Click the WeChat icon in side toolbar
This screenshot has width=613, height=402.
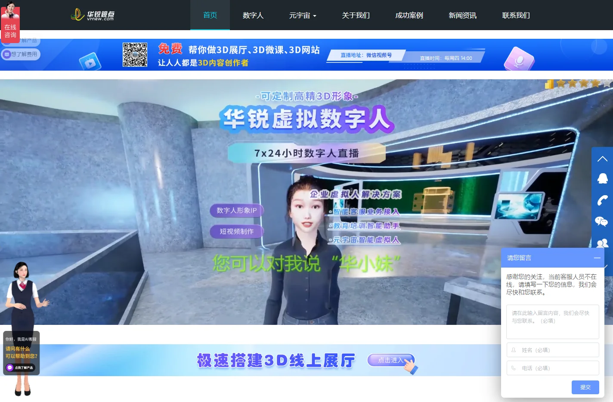point(601,221)
